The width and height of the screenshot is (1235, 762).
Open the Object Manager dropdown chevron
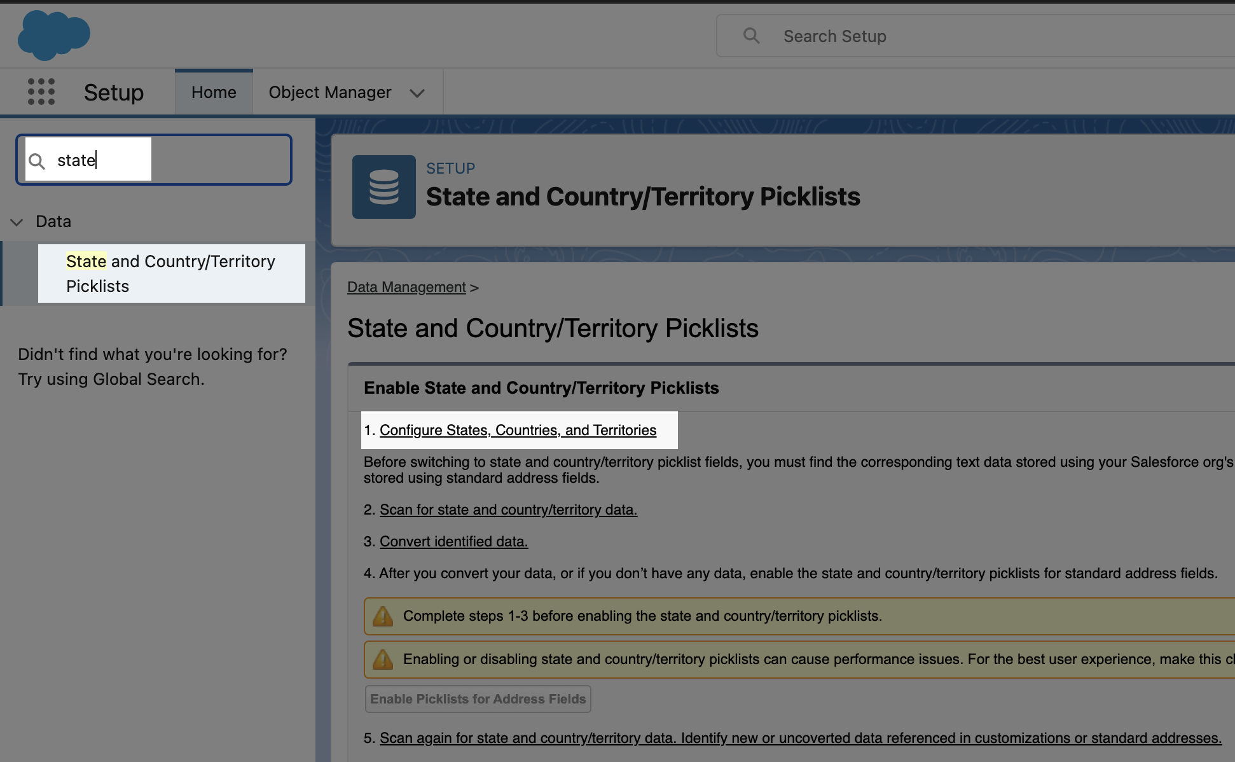[x=417, y=93]
